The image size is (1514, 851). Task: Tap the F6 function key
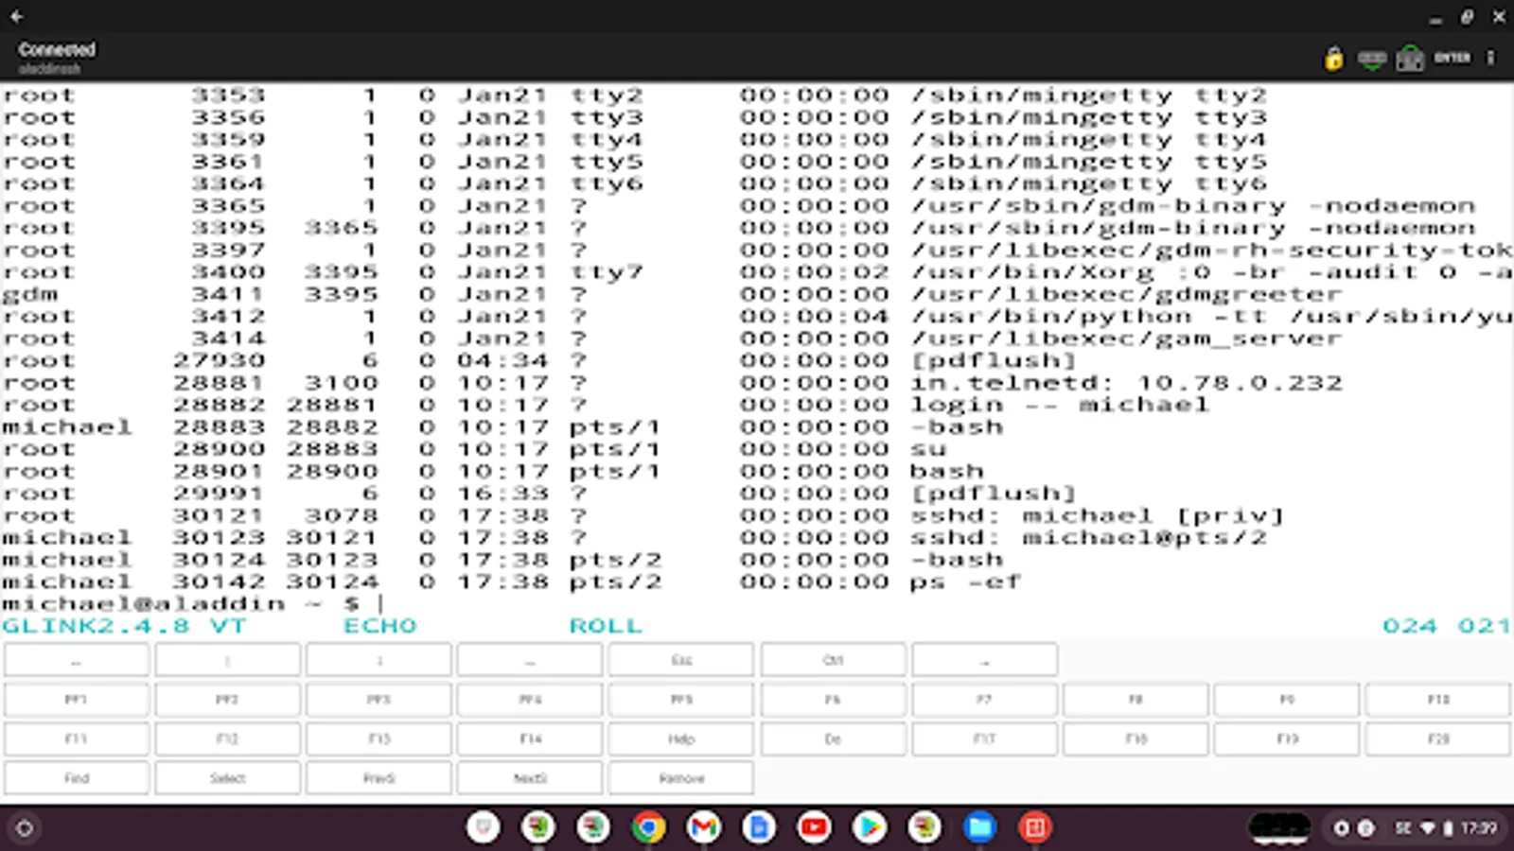click(x=833, y=700)
